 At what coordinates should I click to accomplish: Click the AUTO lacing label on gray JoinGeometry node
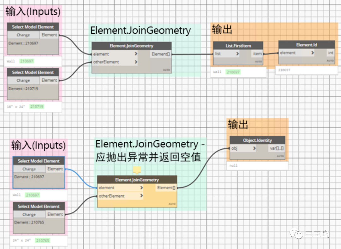tap(166, 70)
